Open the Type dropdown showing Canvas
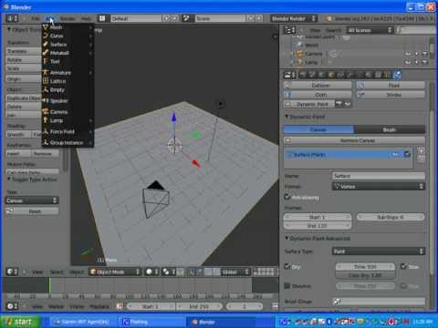 (x=32, y=200)
